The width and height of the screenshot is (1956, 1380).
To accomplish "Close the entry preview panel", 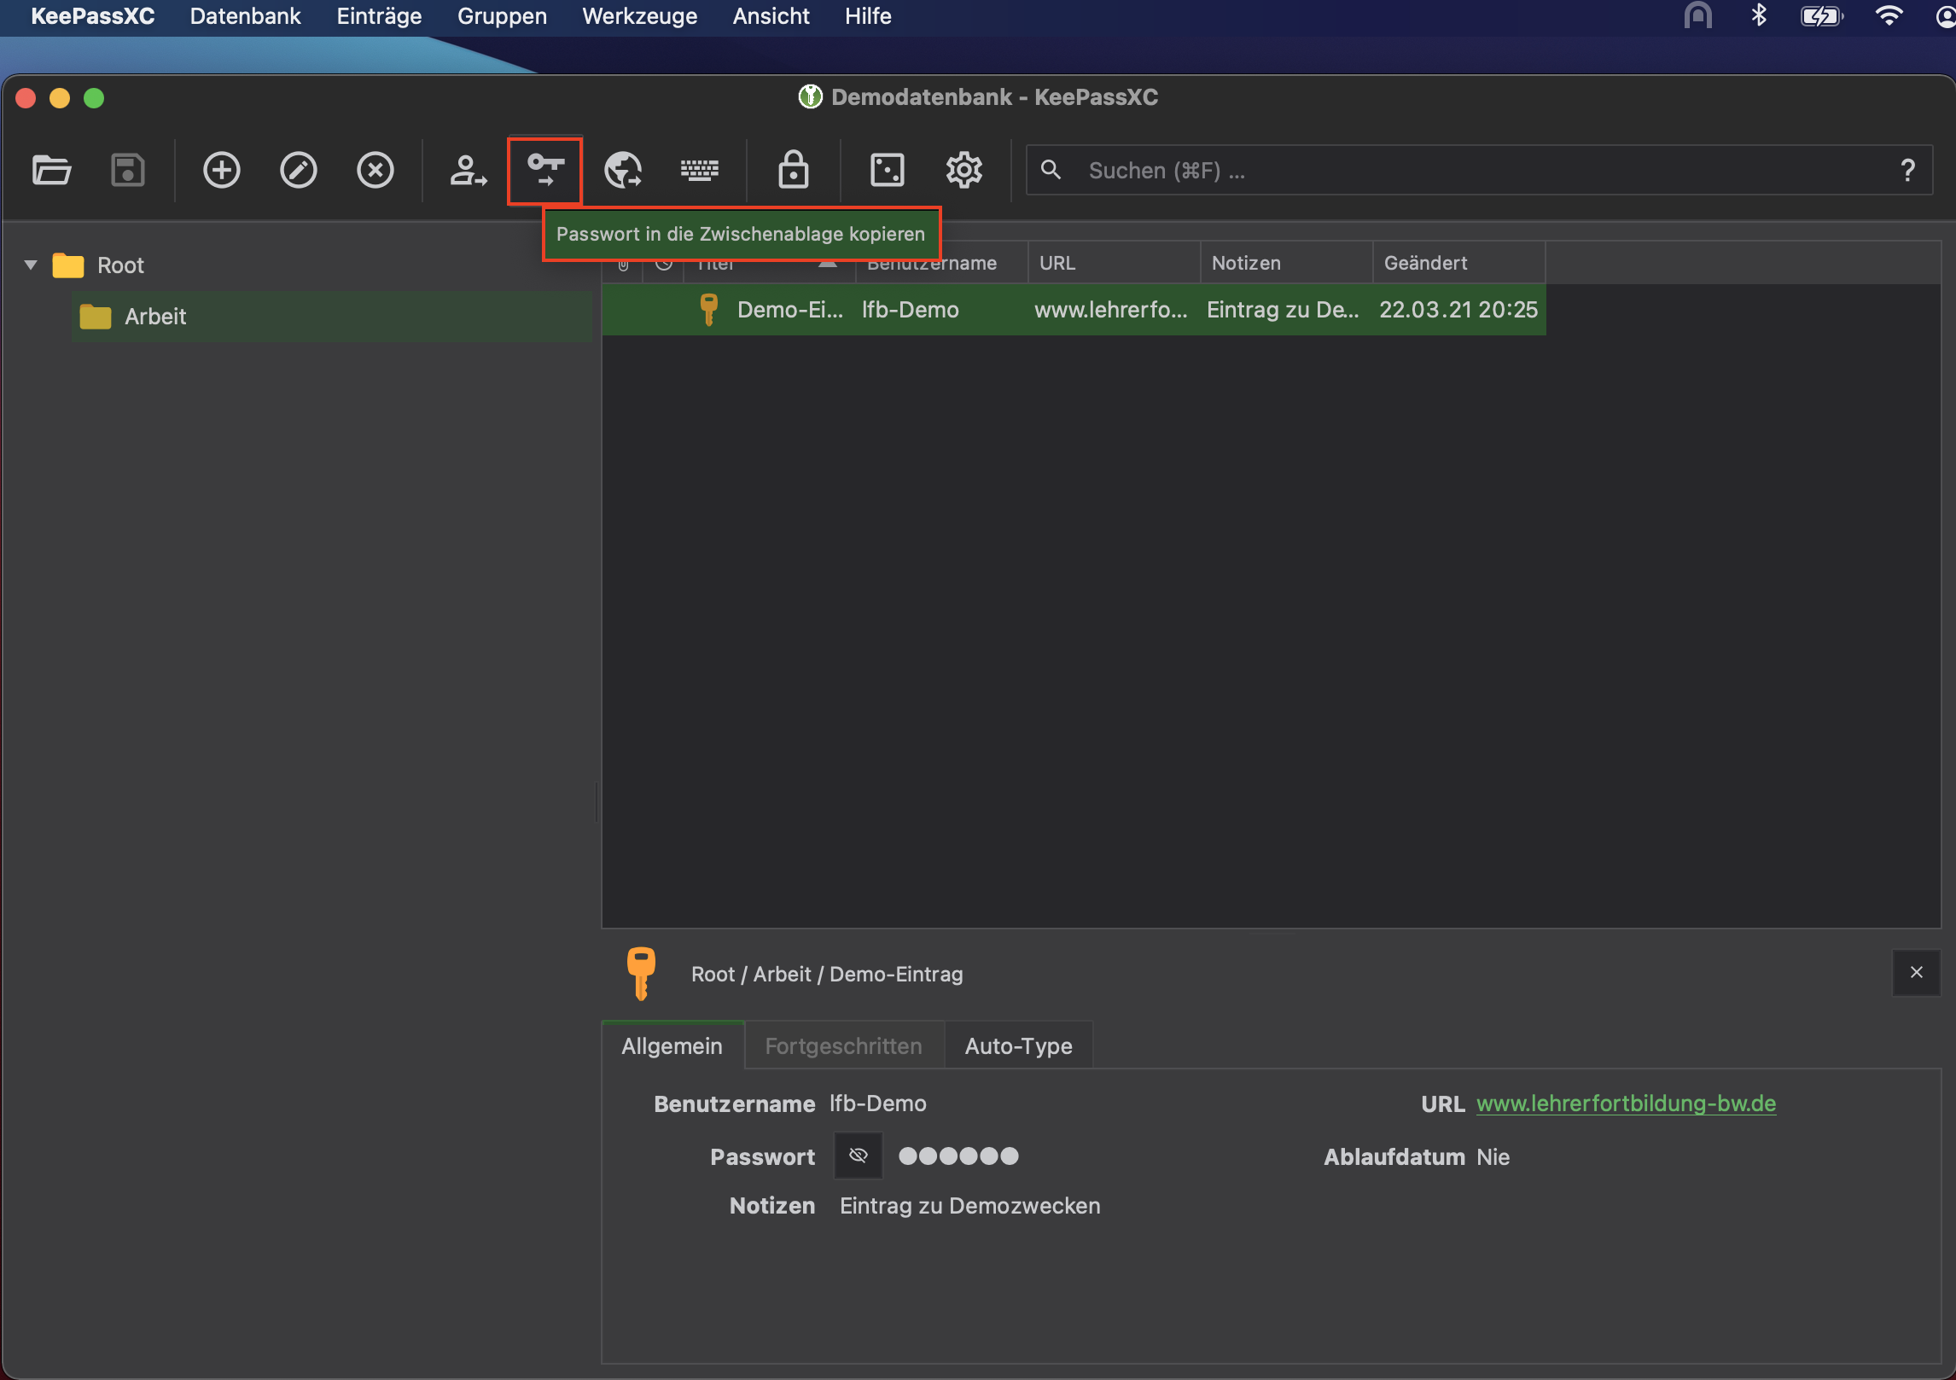I will (1916, 972).
